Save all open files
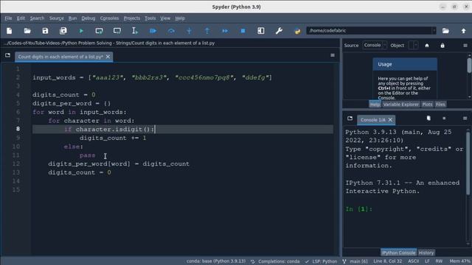This screenshot has height=265, width=472. point(63,31)
